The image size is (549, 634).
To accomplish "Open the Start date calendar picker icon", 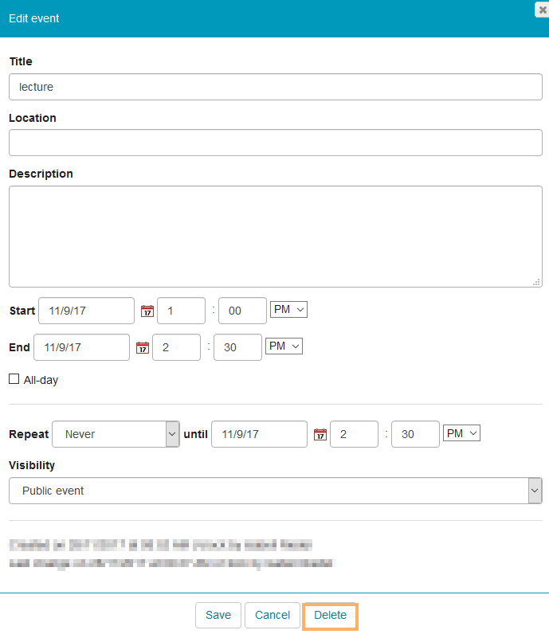I will [147, 311].
